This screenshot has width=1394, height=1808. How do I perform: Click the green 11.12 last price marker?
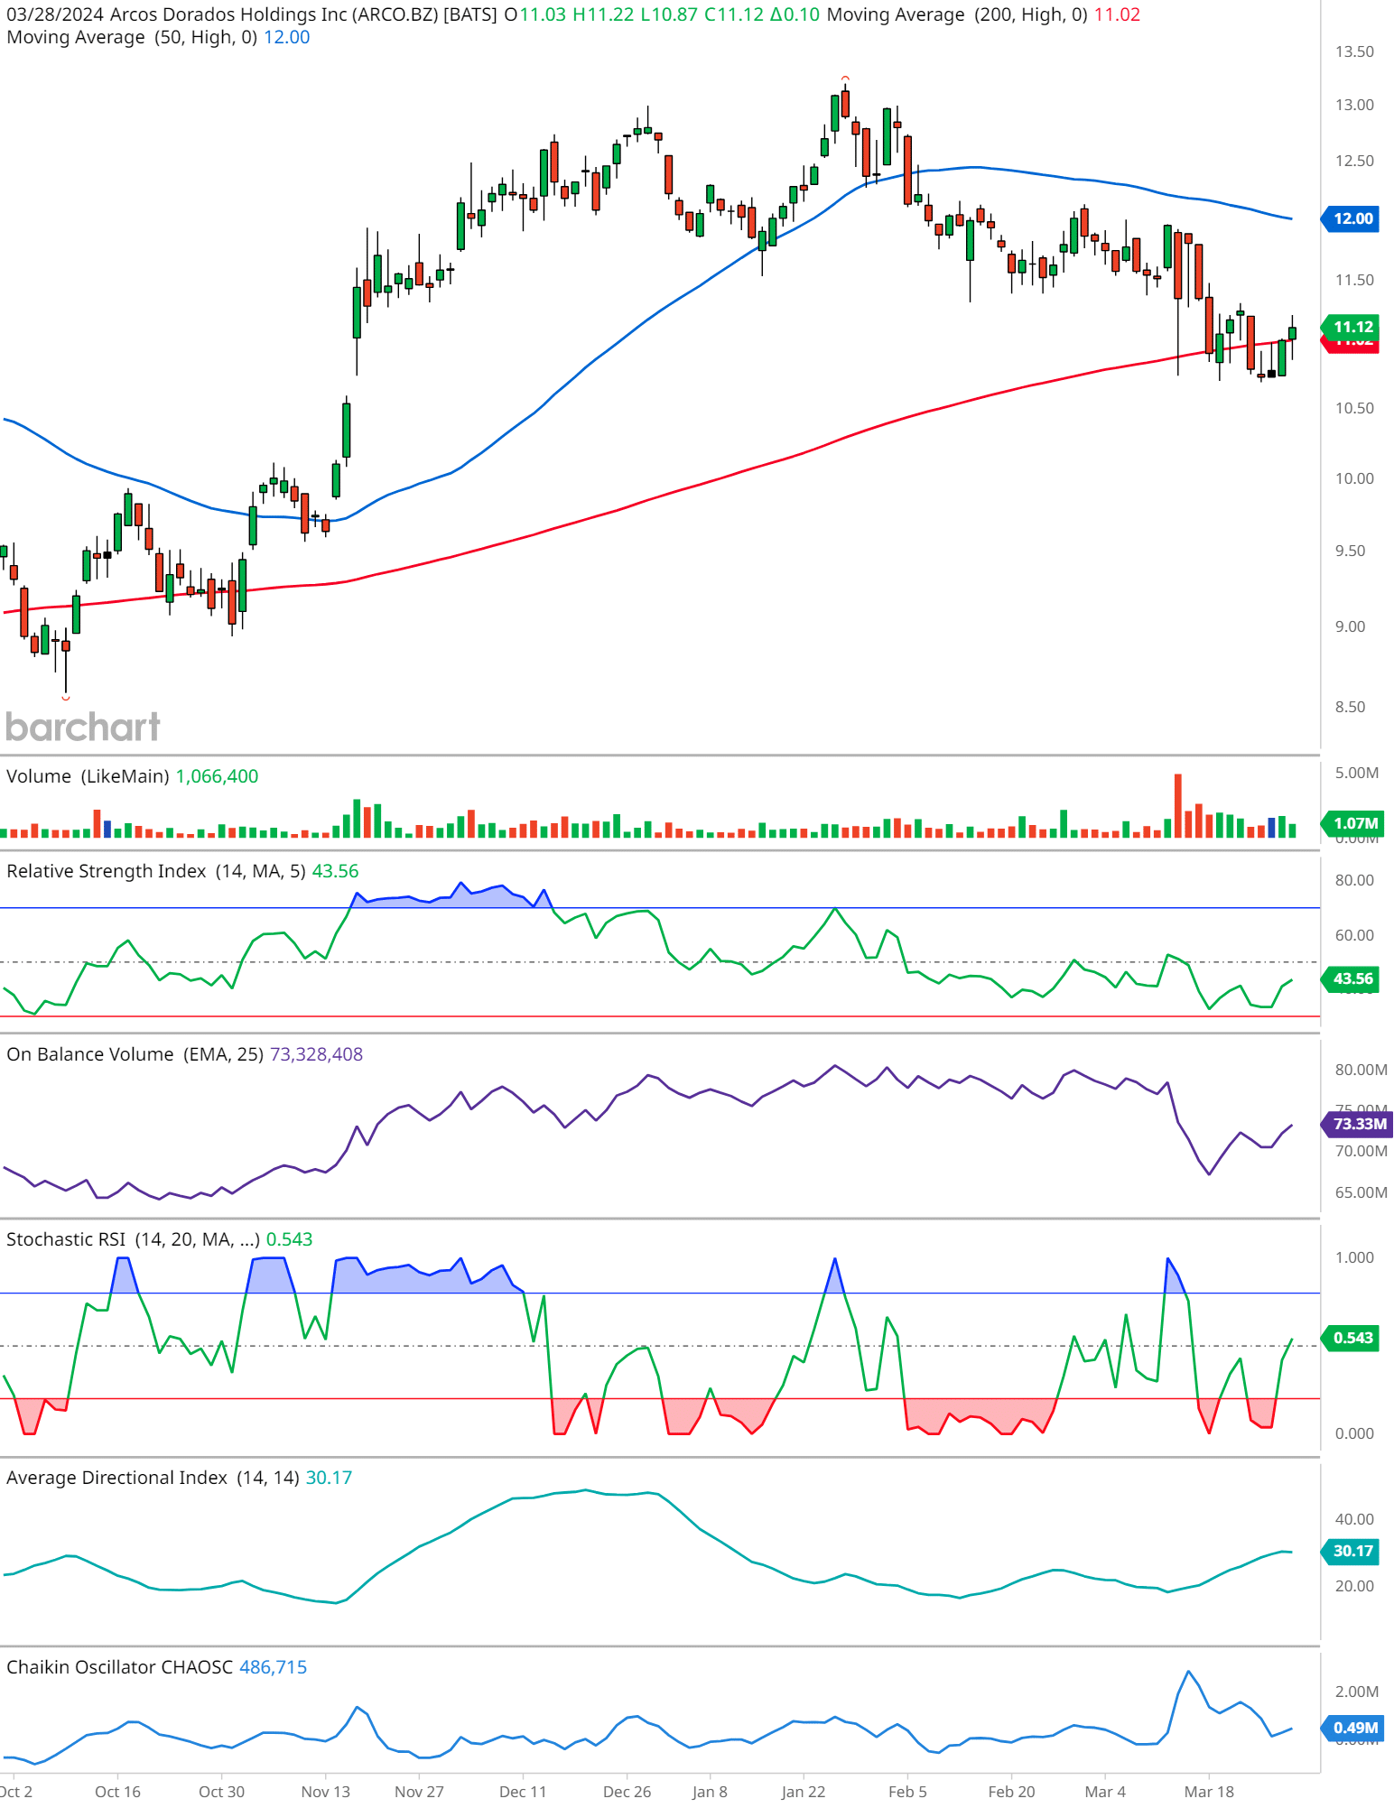pyautogui.click(x=1352, y=327)
